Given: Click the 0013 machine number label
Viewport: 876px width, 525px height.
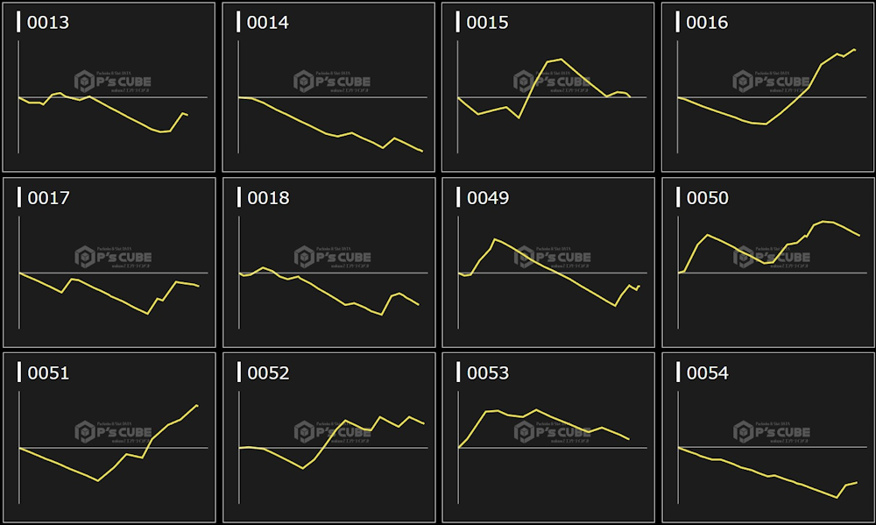Looking at the screenshot, I should click(x=48, y=23).
